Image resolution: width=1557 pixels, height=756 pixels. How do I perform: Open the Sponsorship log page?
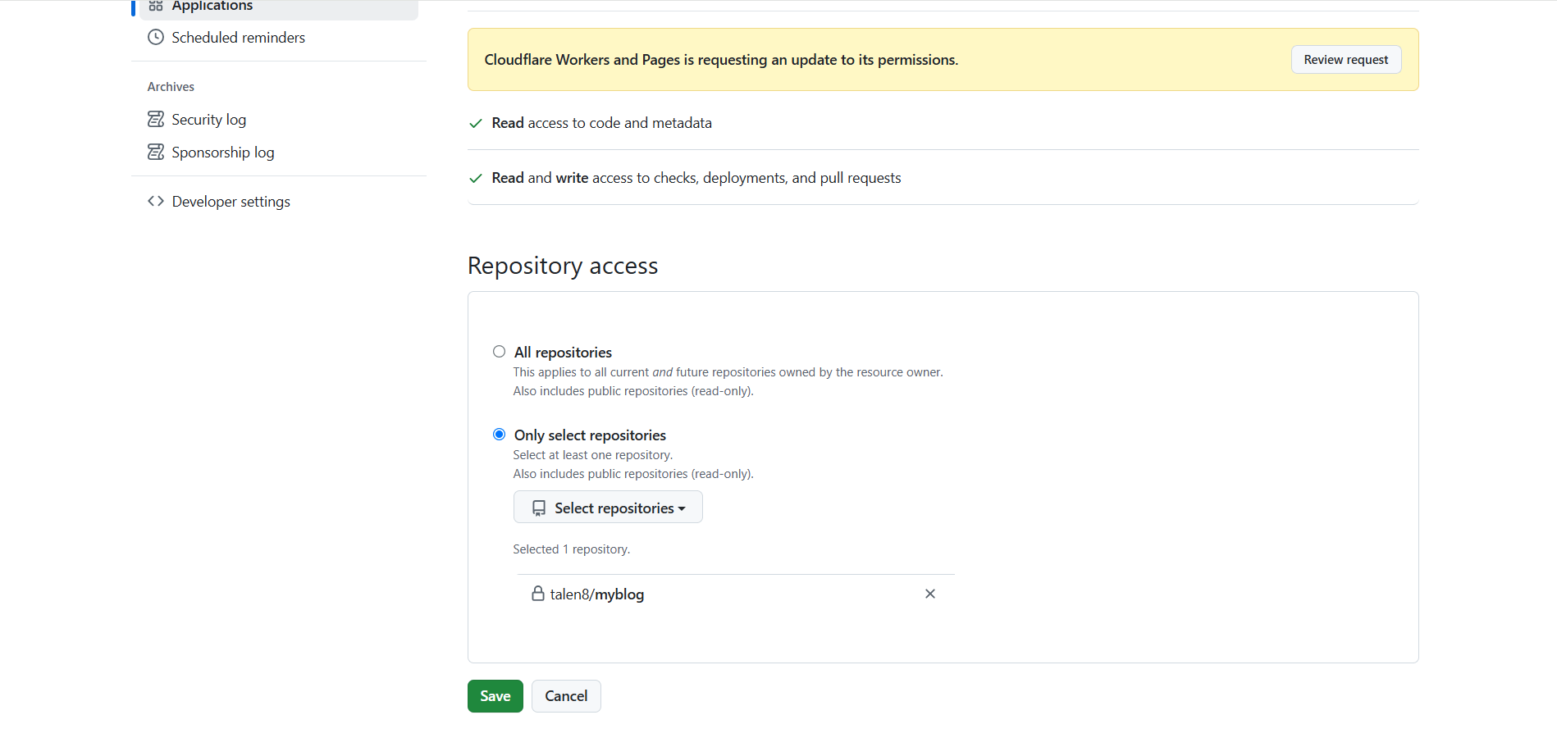[222, 153]
